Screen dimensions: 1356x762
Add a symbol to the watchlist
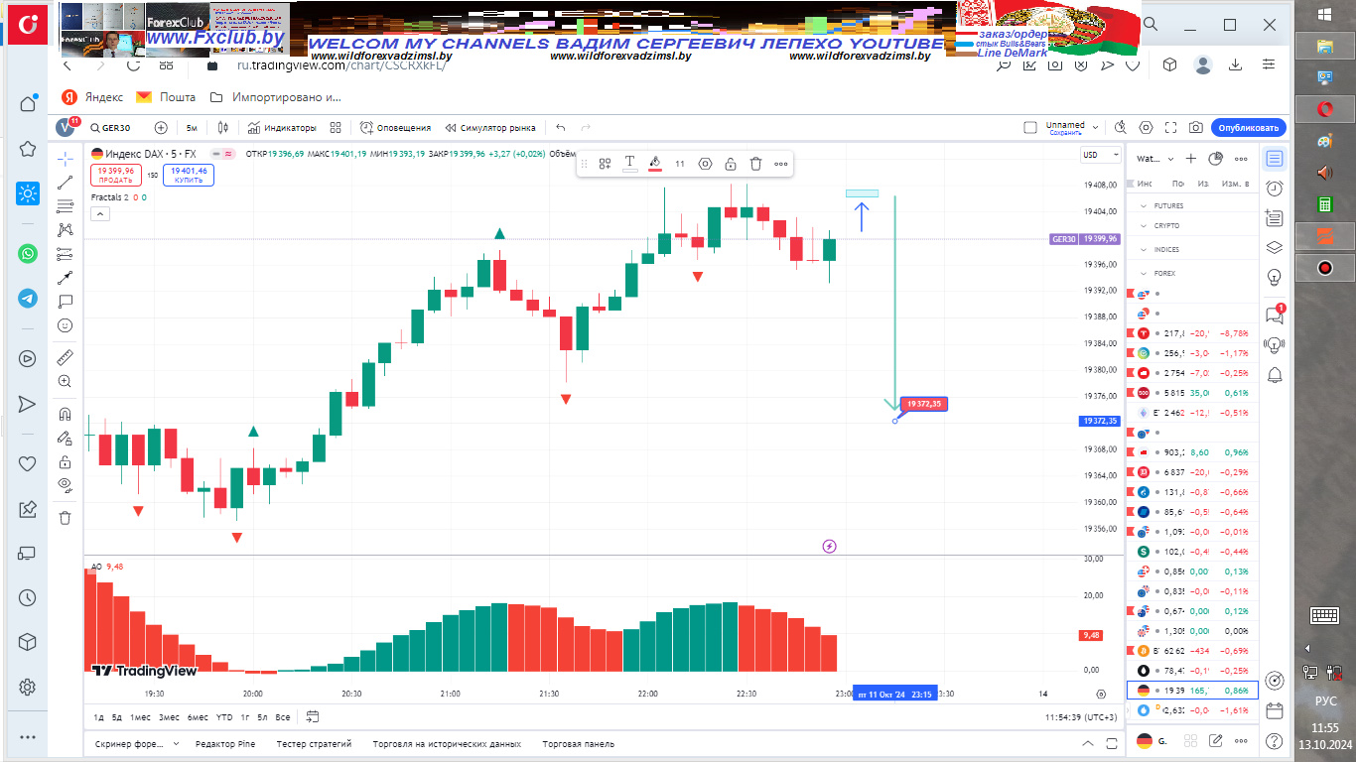pyautogui.click(x=1191, y=159)
